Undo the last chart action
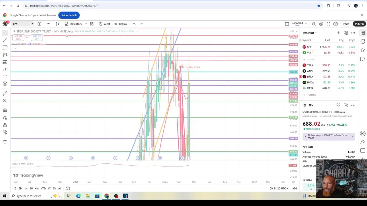367x206 pixels. tap(134, 24)
